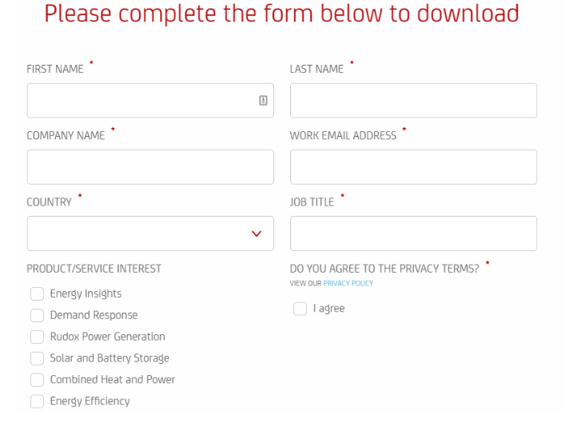Focus the Job Title input box
This screenshot has height=439, width=585.
coord(413,233)
